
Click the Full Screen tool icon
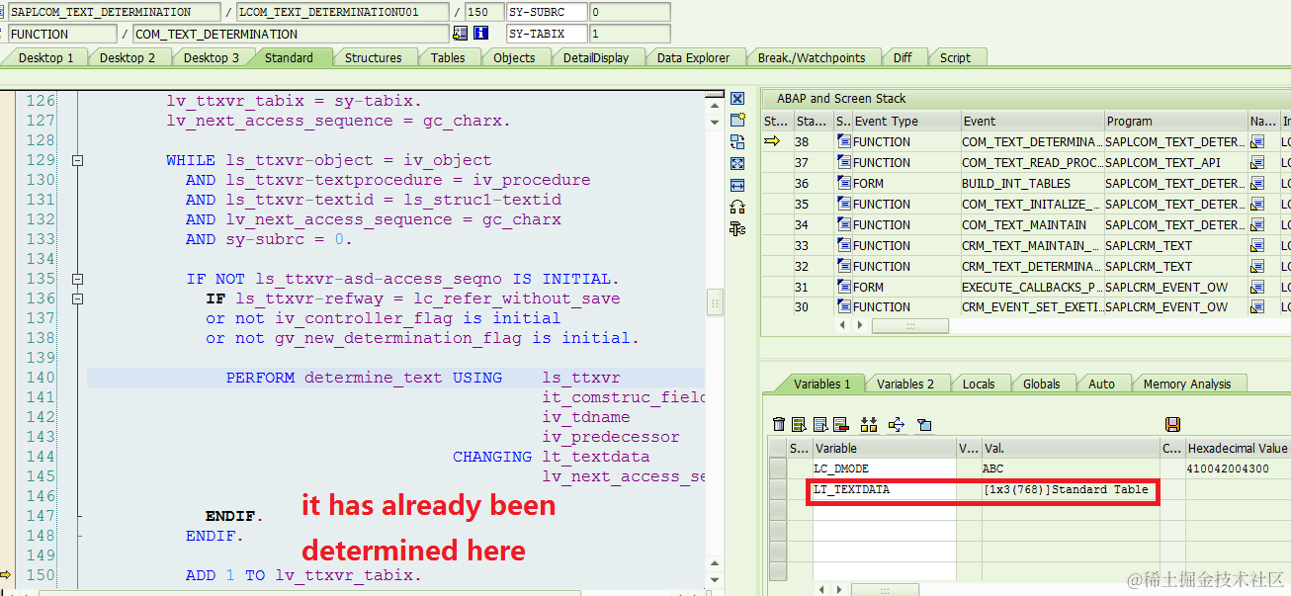point(737,163)
